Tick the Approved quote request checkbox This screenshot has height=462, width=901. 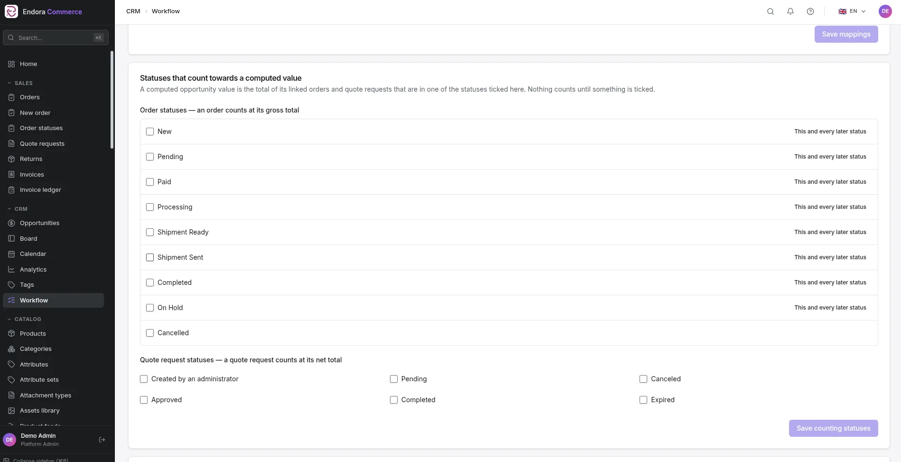(144, 400)
